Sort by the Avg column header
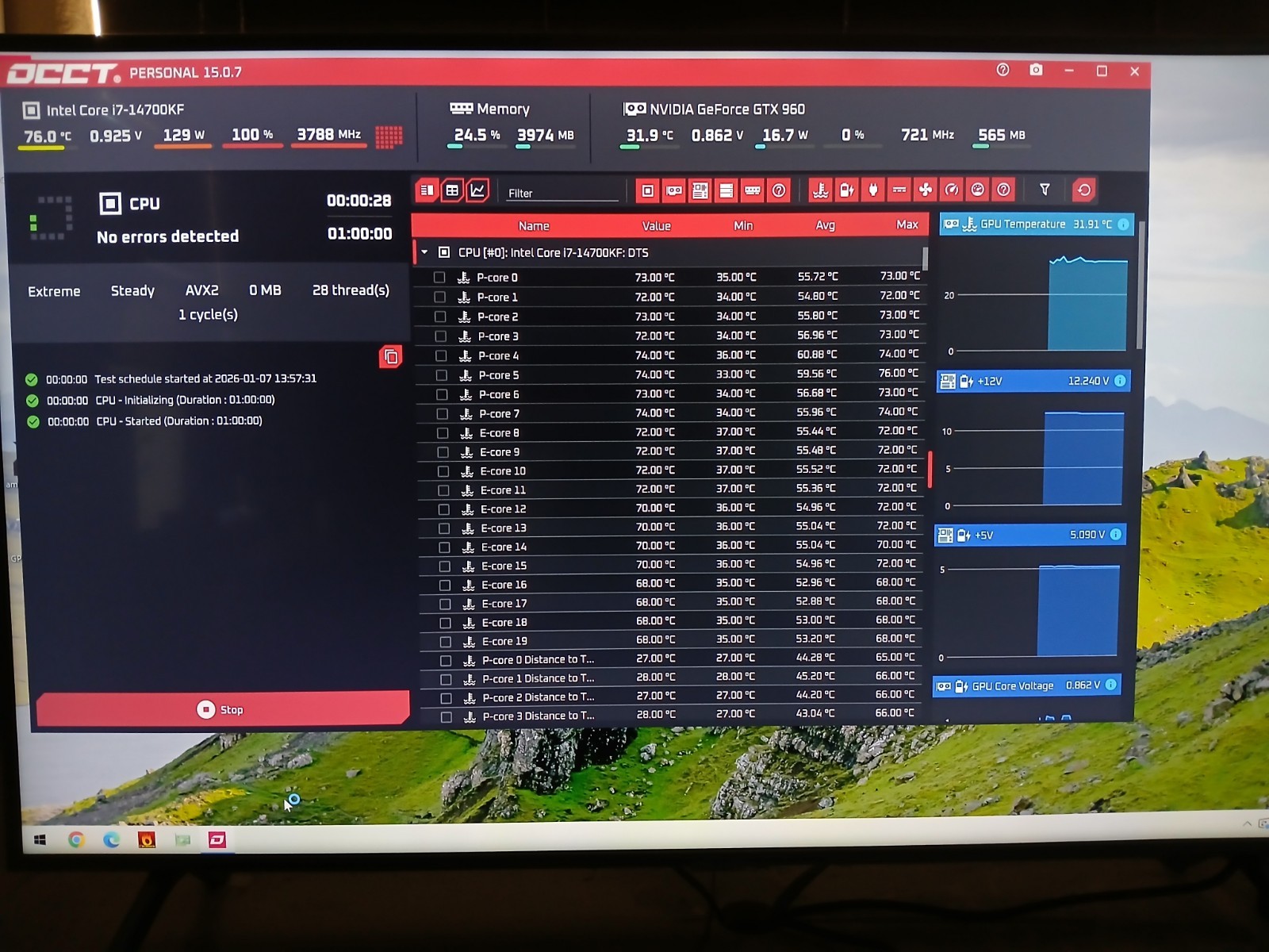This screenshot has height=952, width=1269. pos(826,225)
